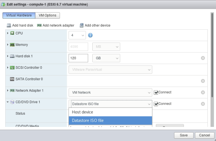216x141 pixels.
Task: Expand the Memory settings row
Action: pos(8,45)
